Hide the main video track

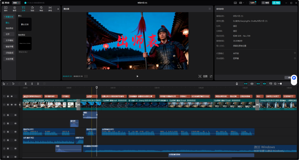(12, 105)
